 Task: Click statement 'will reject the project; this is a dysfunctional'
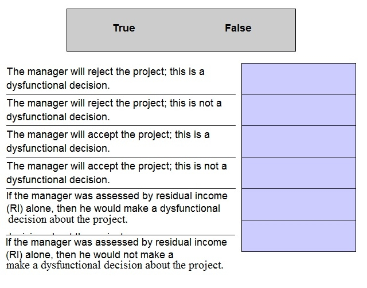point(106,72)
